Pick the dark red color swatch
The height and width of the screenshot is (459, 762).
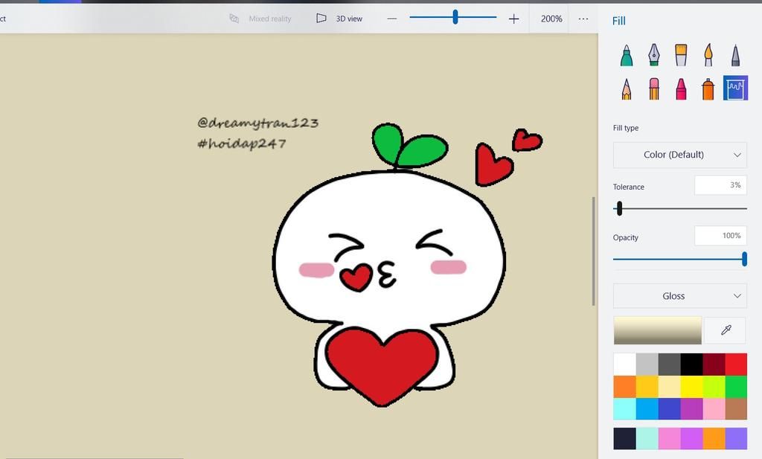pos(714,365)
